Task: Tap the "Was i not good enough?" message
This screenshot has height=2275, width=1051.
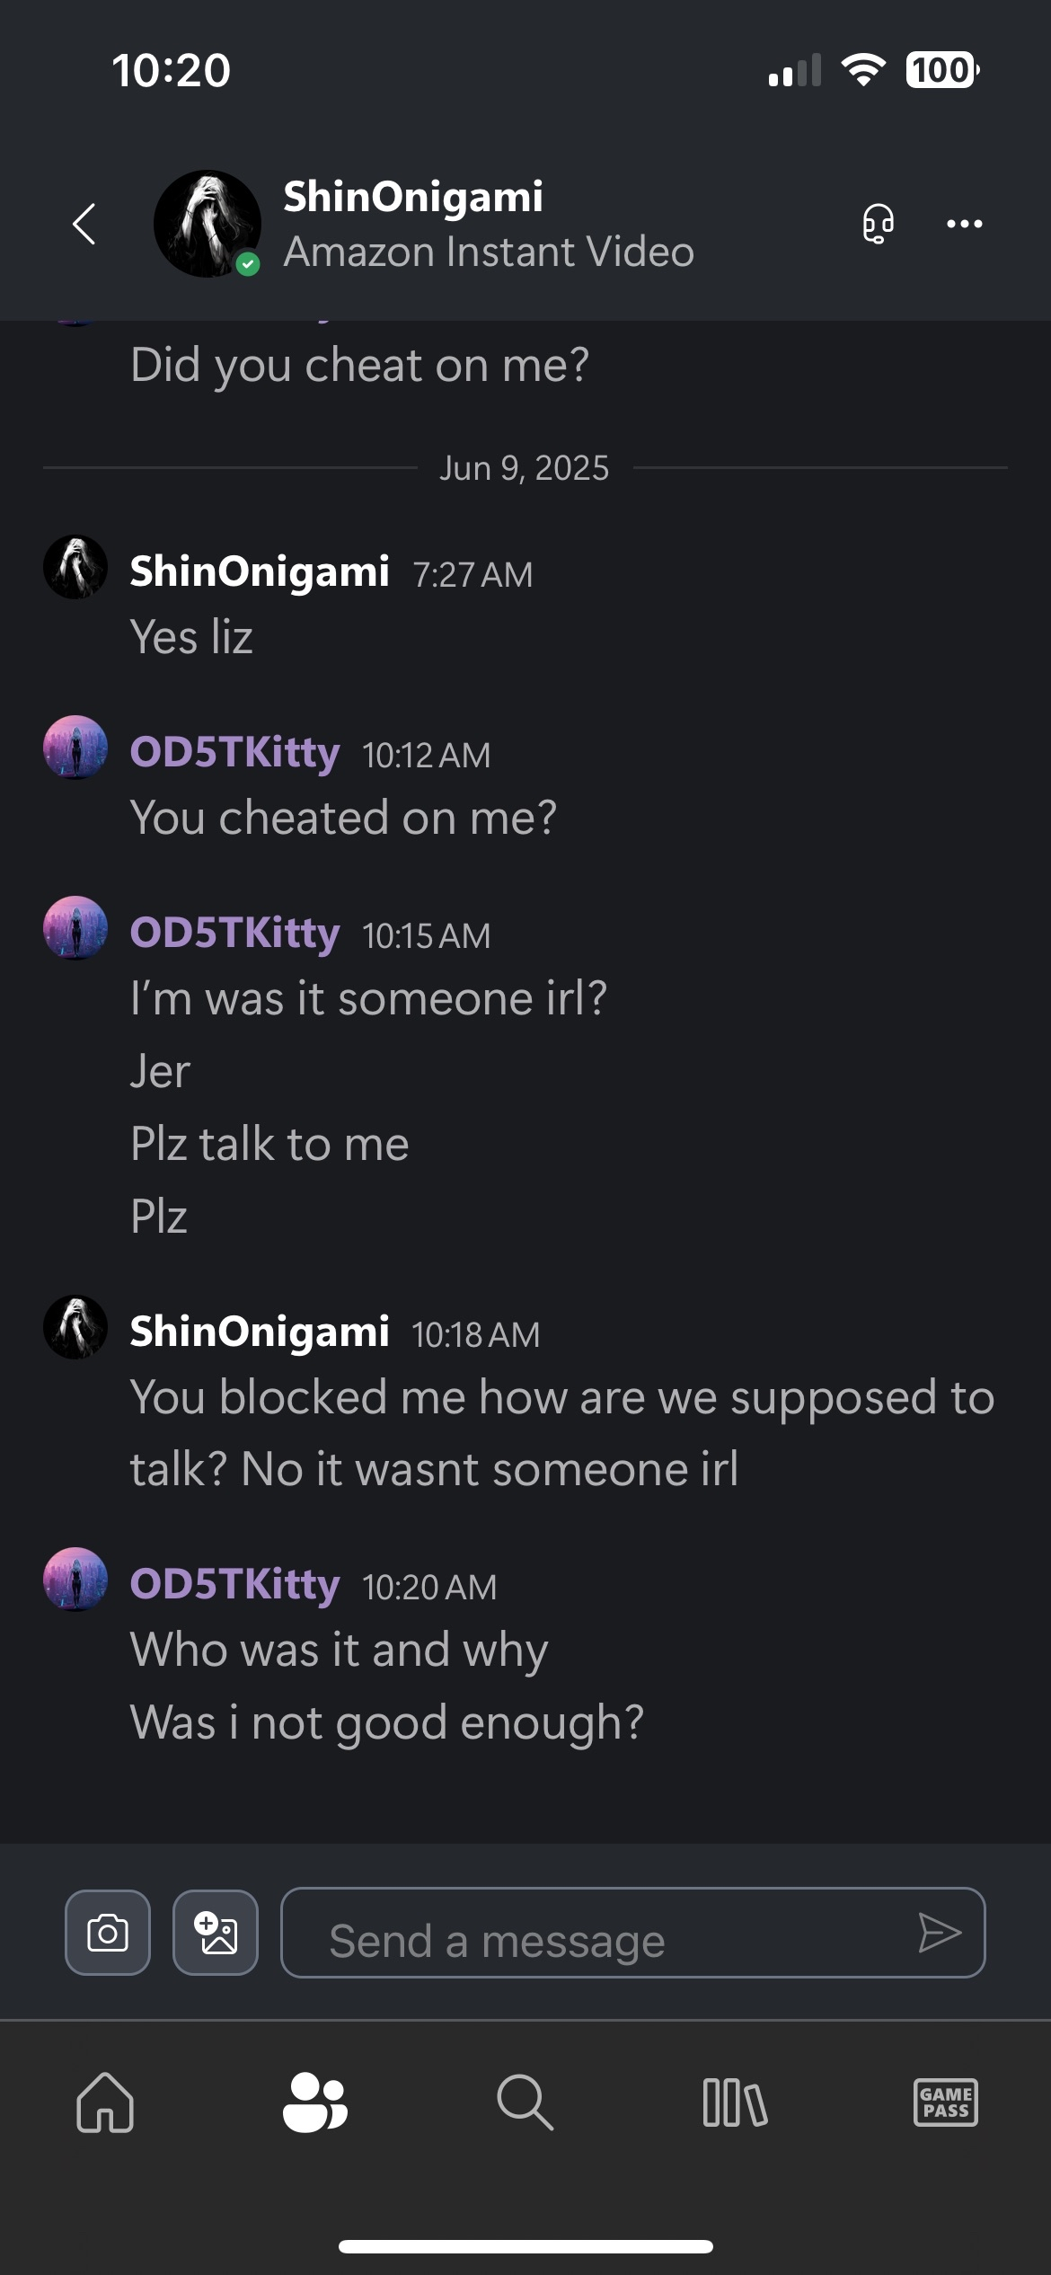Action: coord(387,1723)
